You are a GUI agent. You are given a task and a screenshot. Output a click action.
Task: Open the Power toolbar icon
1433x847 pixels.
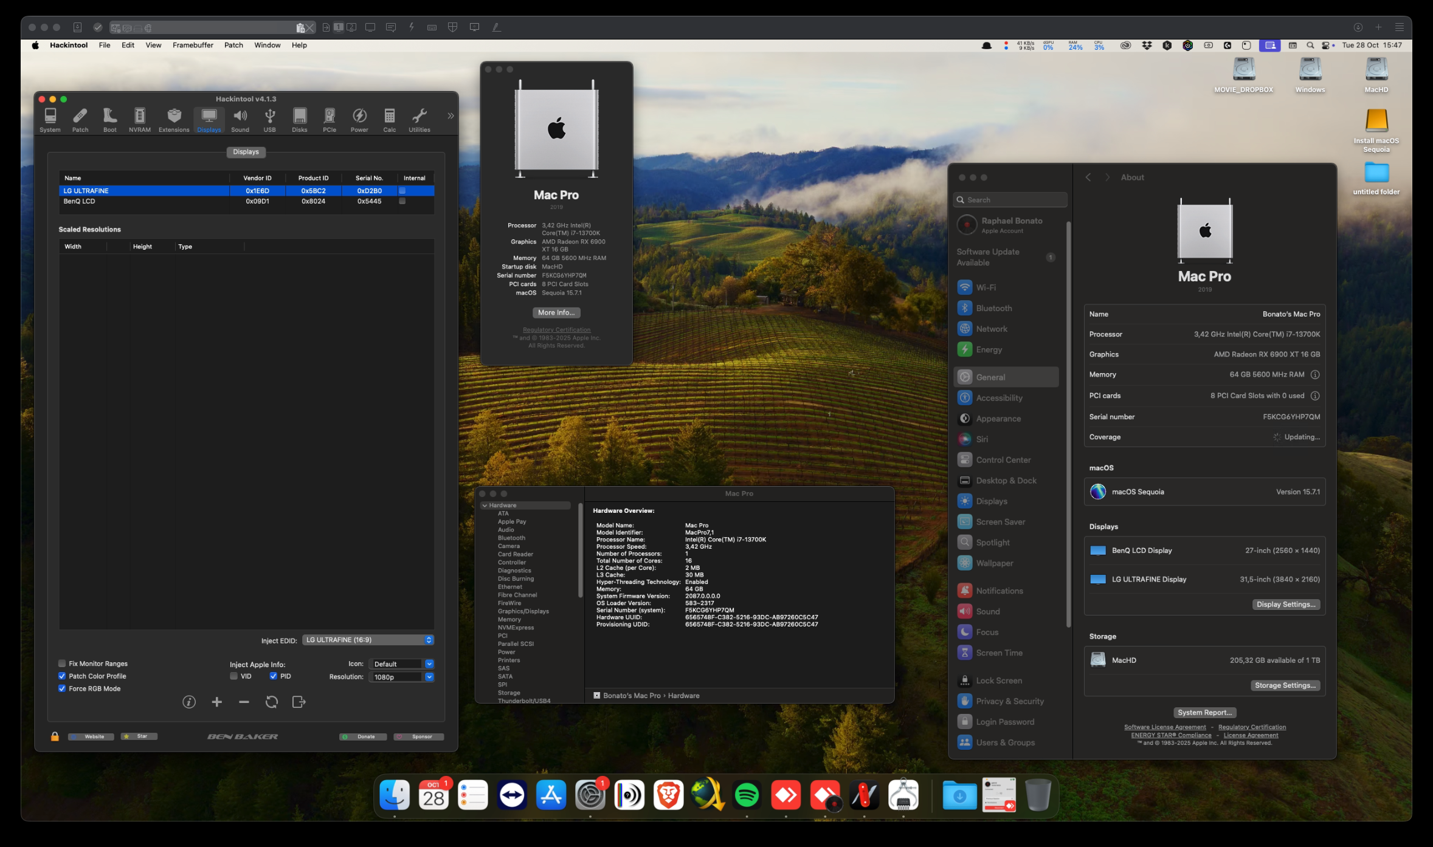click(359, 120)
